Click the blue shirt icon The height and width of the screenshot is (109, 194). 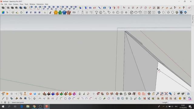click(64, 12)
